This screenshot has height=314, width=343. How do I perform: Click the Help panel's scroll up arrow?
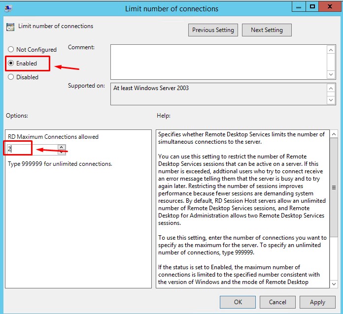click(x=334, y=134)
